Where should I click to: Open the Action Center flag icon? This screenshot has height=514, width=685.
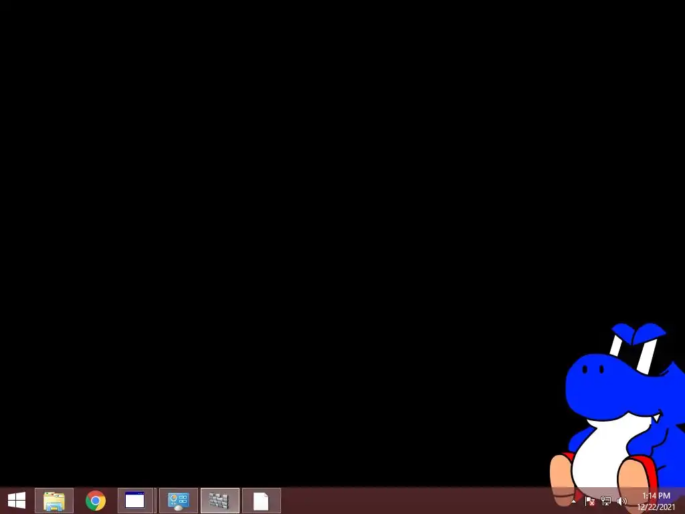pos(590,501)
